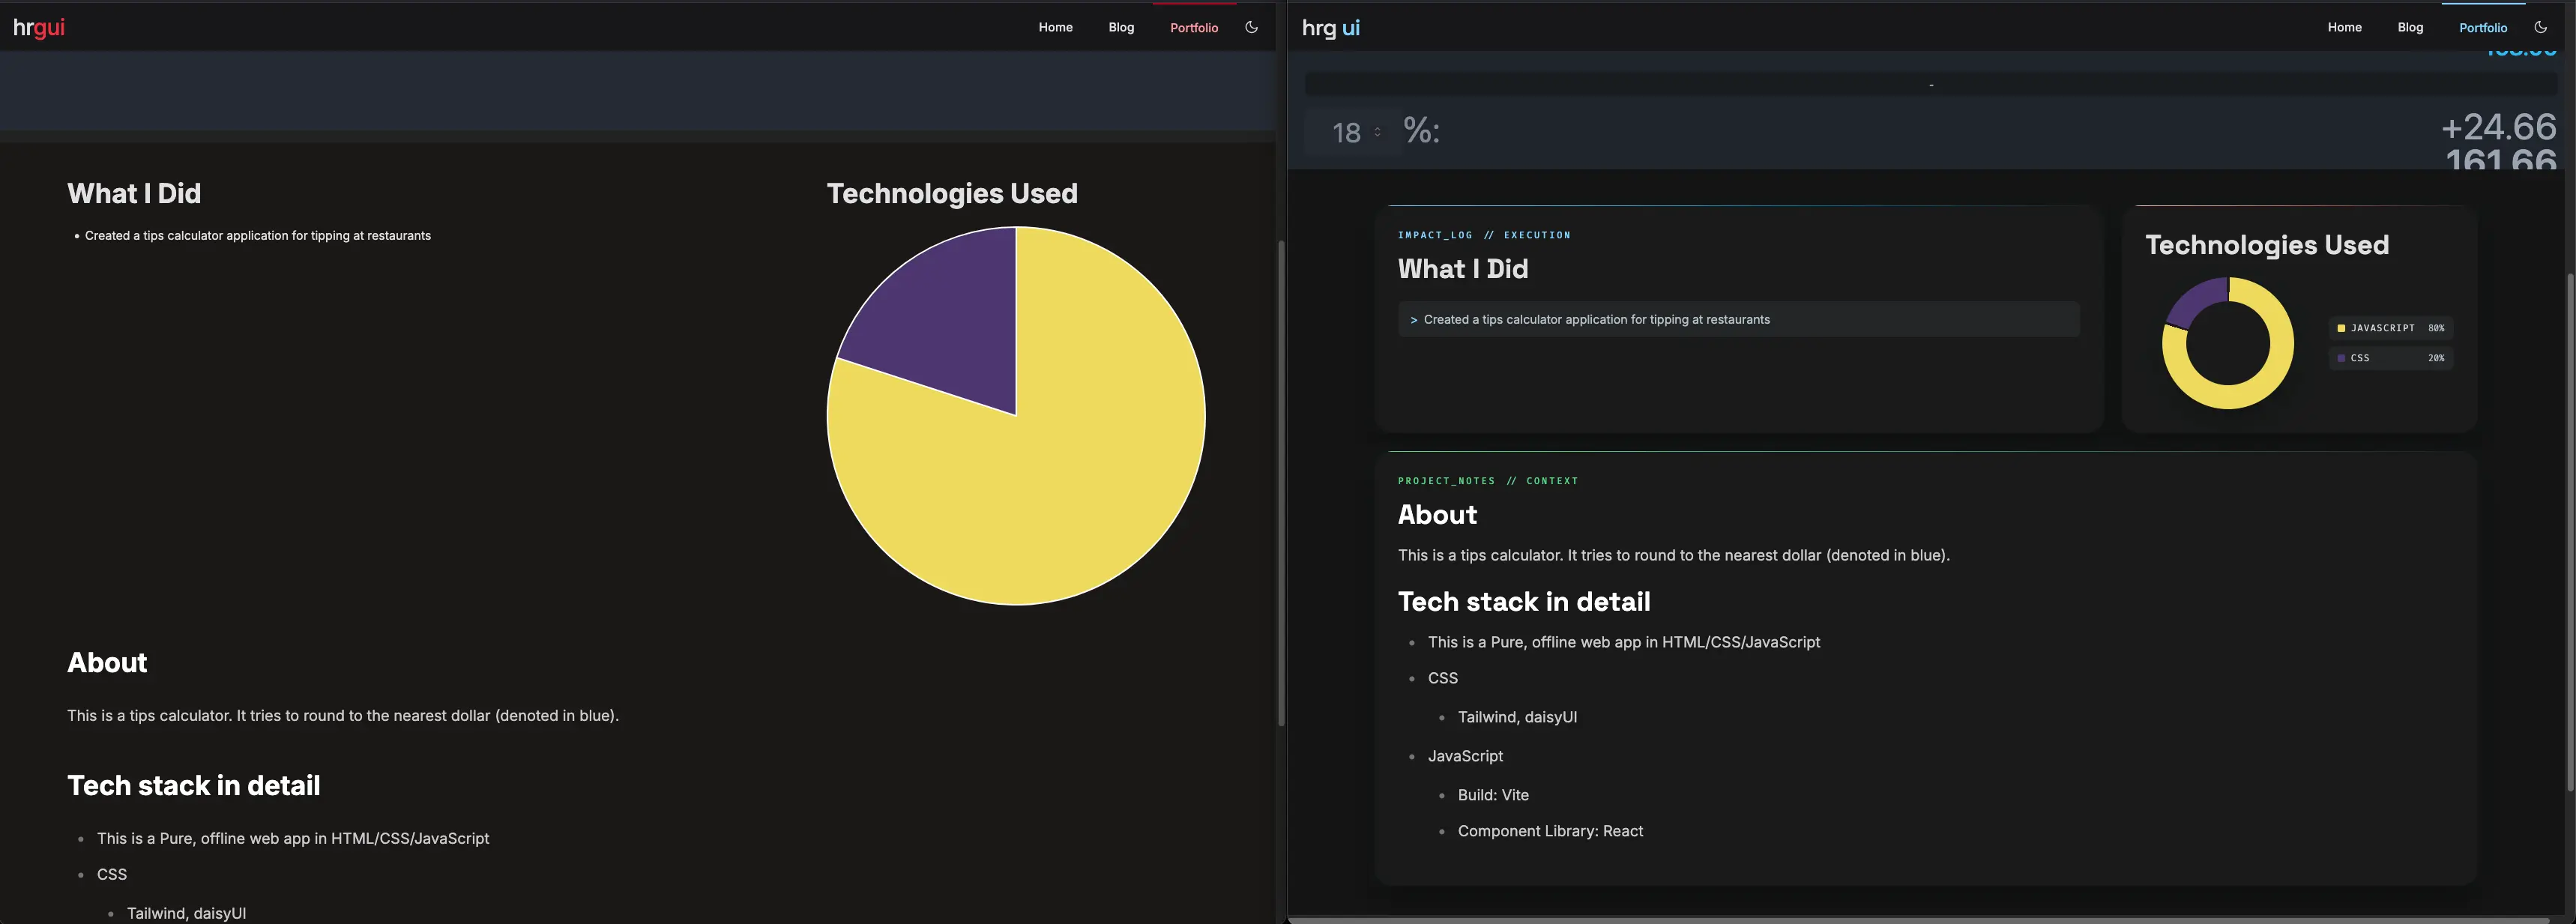Open Home in the right window navbar
The image size is (2576, 924).
coord(2344,27)
